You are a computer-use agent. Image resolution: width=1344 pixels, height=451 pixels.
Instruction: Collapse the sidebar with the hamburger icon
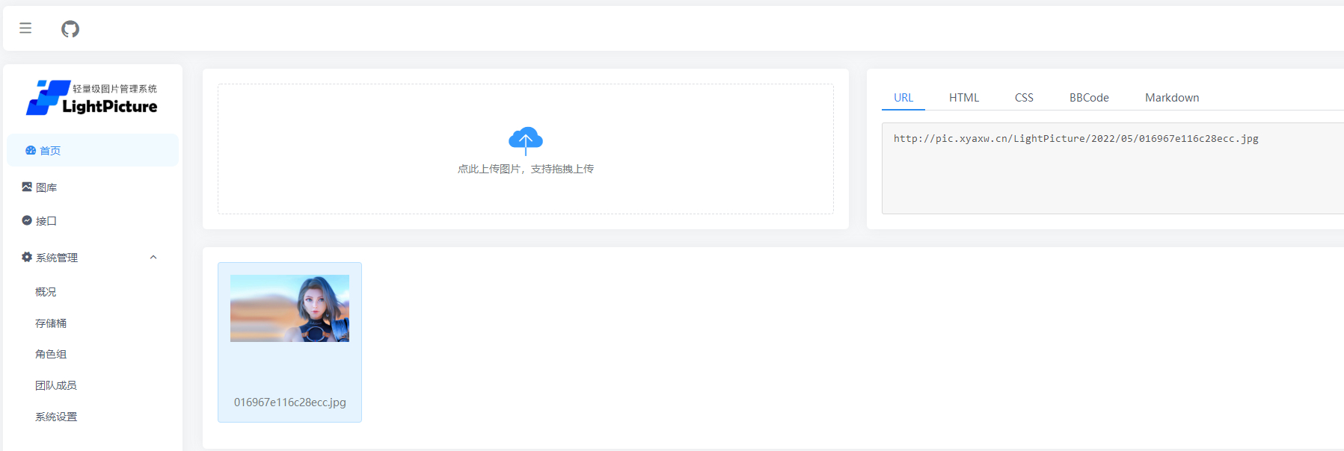pyautogui.click(x=25, y=28)
